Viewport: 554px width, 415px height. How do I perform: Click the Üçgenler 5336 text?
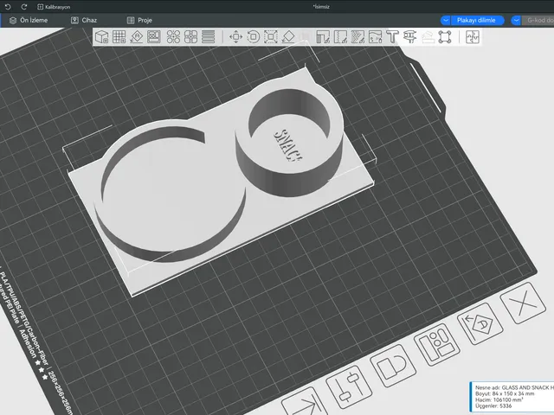coord(493,406)
